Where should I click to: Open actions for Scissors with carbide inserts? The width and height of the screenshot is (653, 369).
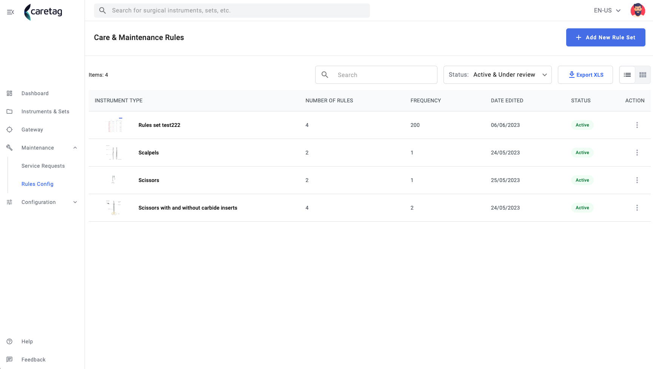click(637, 208)
